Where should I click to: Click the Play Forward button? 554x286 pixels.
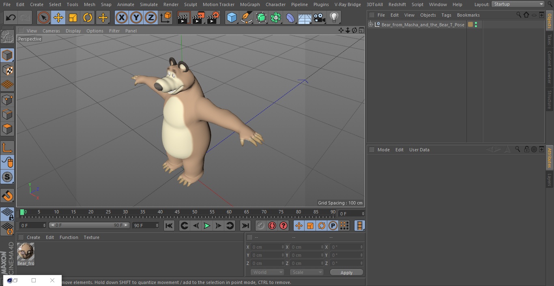pyautogui.click(x=207, y=226)
